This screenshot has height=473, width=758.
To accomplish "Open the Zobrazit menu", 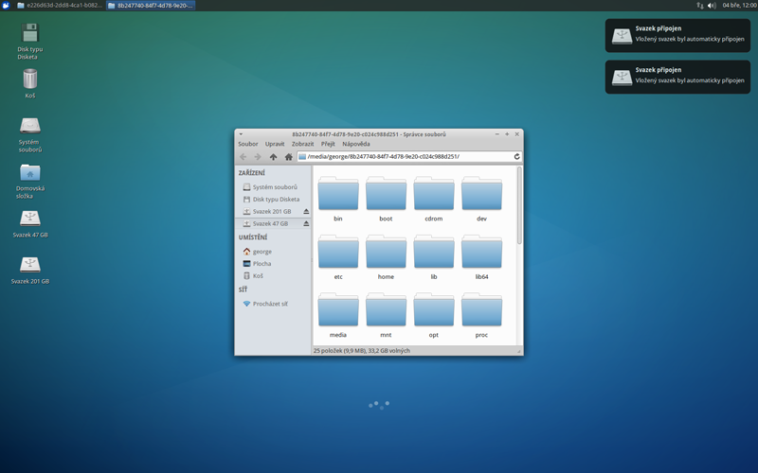I will [302, 145].
